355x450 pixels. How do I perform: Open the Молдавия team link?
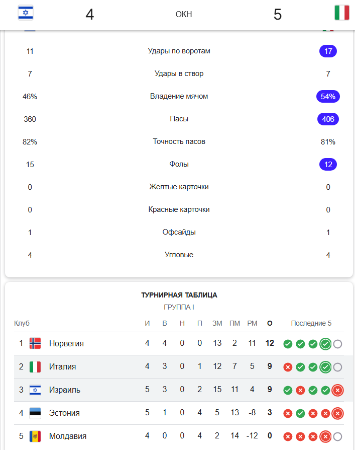click(x=68, y=436)
